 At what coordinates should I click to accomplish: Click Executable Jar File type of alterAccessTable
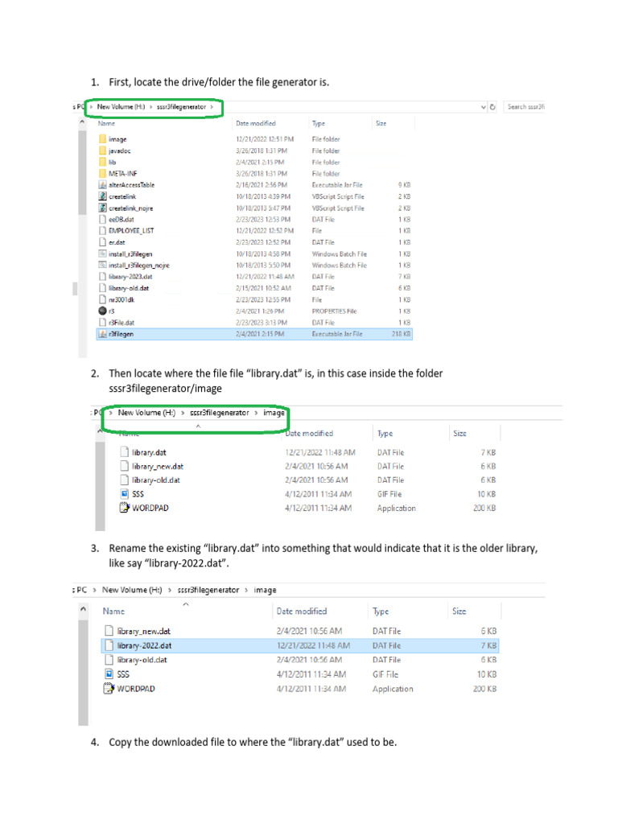pos(337,185)
